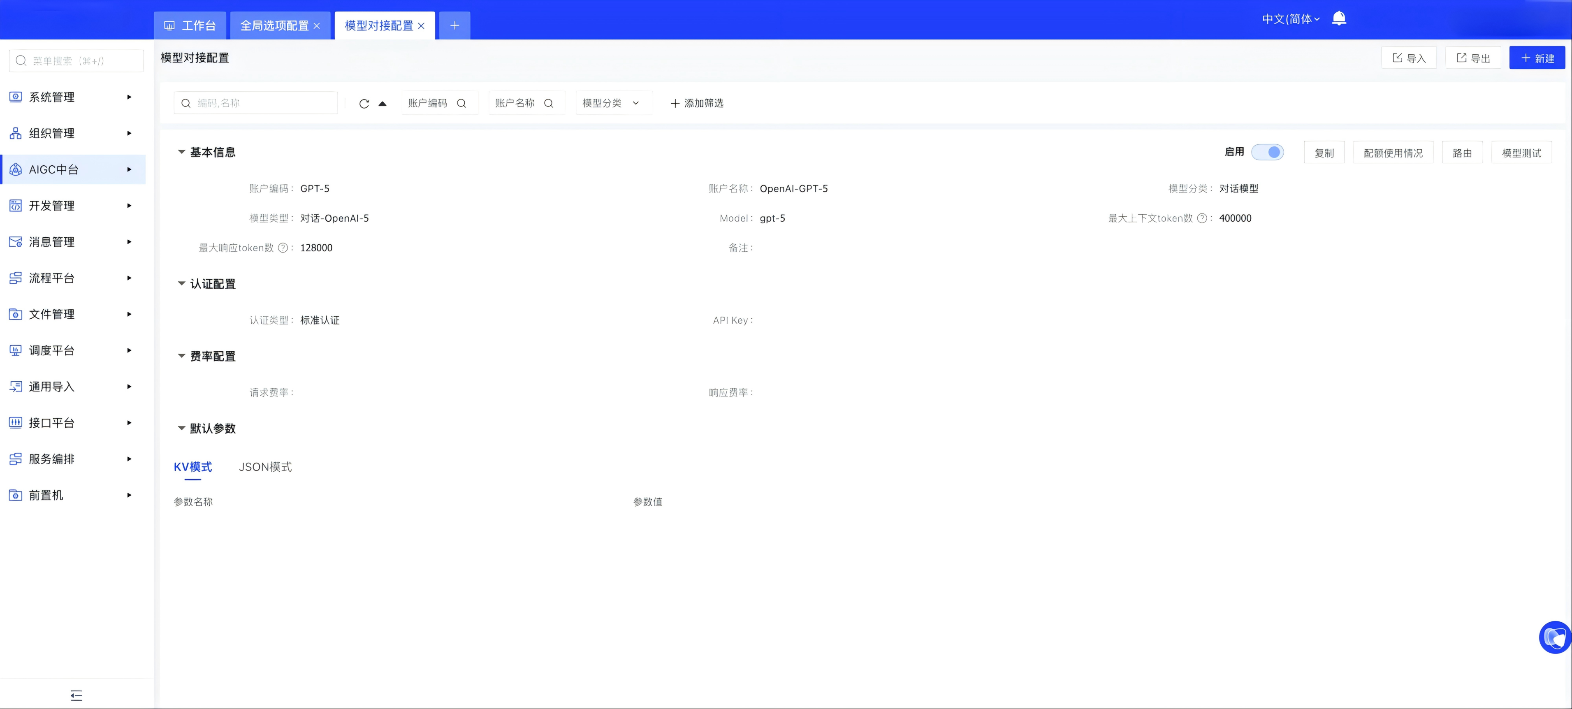Collapse the 基本信息 section
This screenshot has height=709, width=1572.
pyautogui.click(x=181, y=152)
